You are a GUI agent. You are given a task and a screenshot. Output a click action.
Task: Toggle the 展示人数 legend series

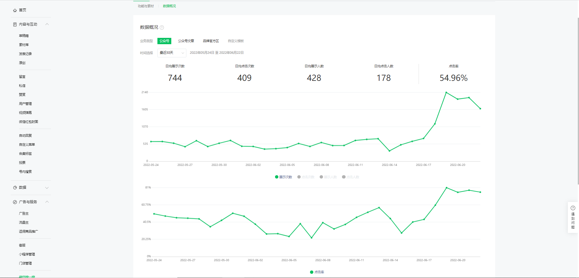[x=328, y=177]
